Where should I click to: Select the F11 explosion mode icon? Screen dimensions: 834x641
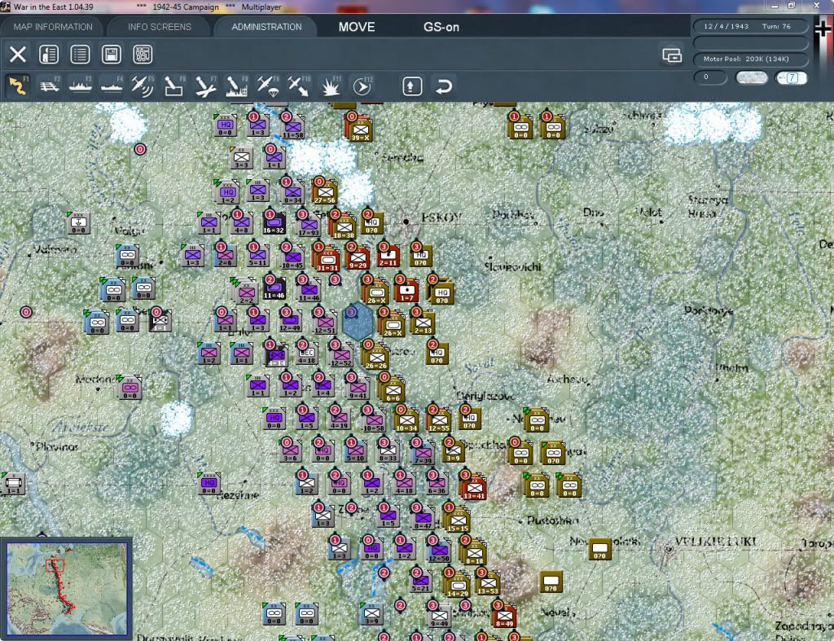coord(331,86)
